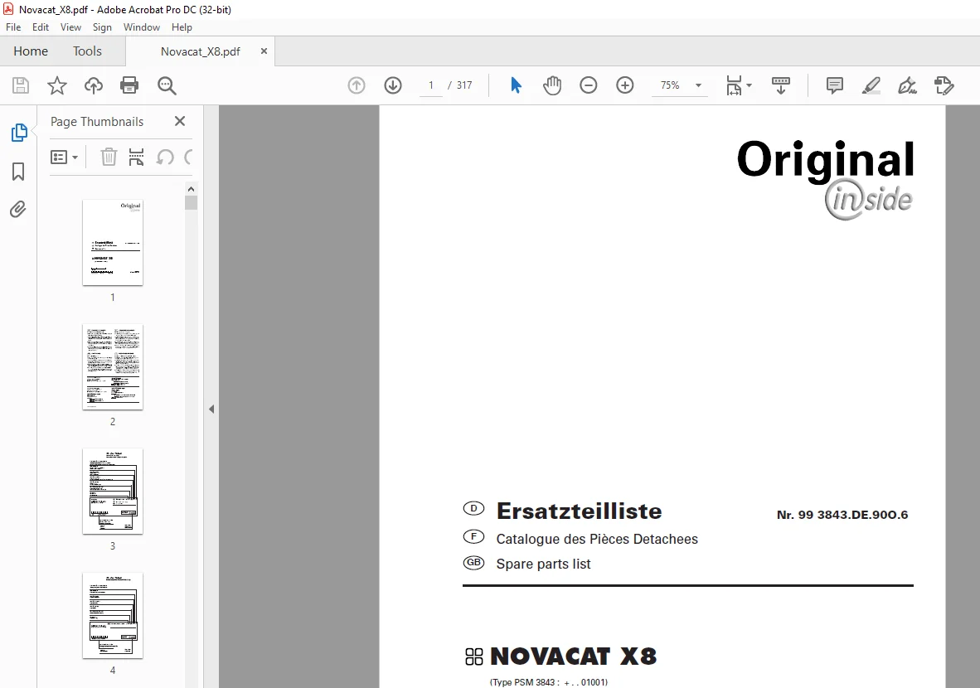Close the Novacat_X8.pdf tab

[x=264, y=51]
